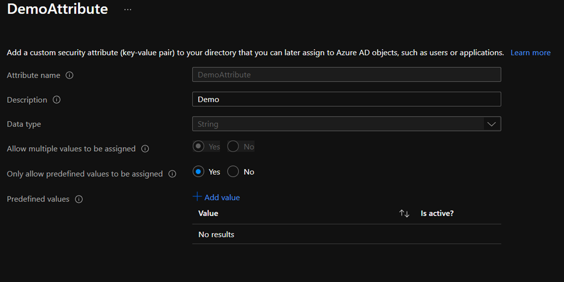This screenshot has width=564, height=282.
Task: Choose Yes for Only allow predefined values
Action: [199, 172]
